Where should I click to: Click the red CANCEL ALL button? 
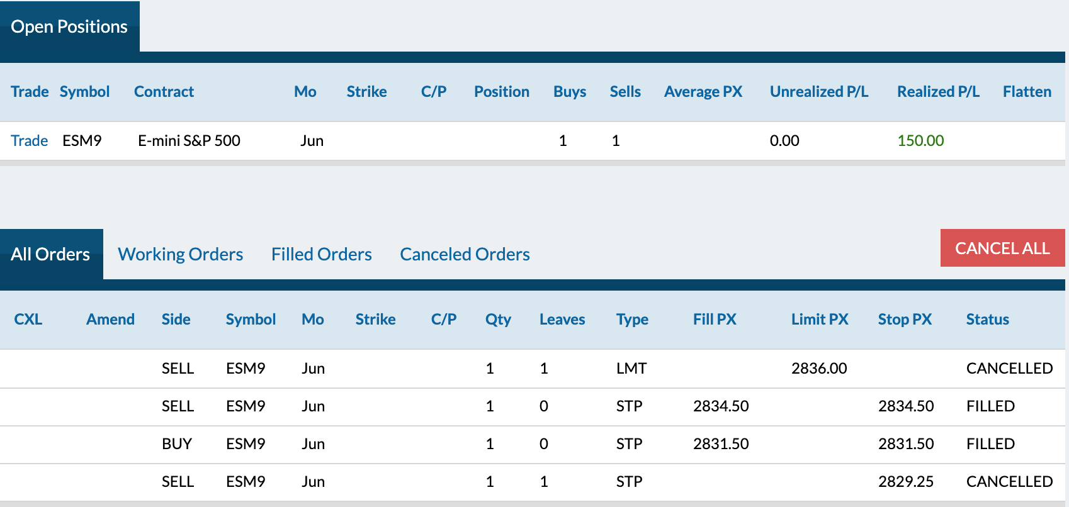(1002, 248)
